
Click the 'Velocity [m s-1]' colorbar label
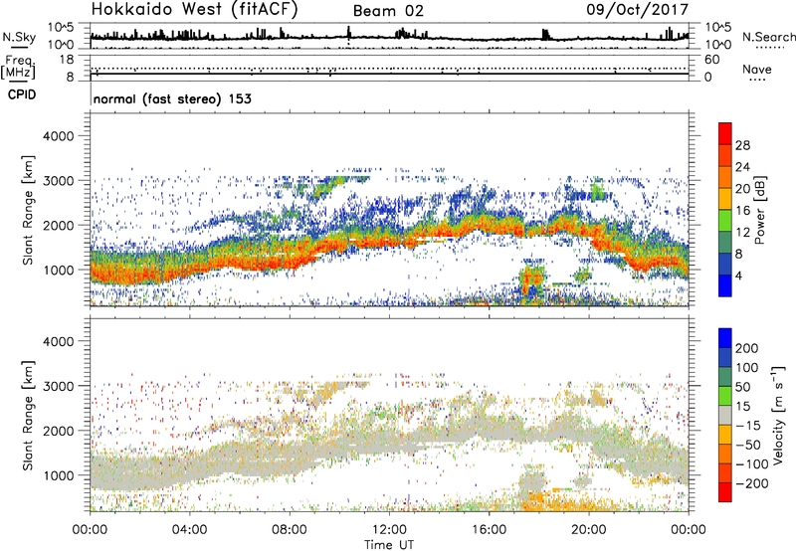pos(778,415)
